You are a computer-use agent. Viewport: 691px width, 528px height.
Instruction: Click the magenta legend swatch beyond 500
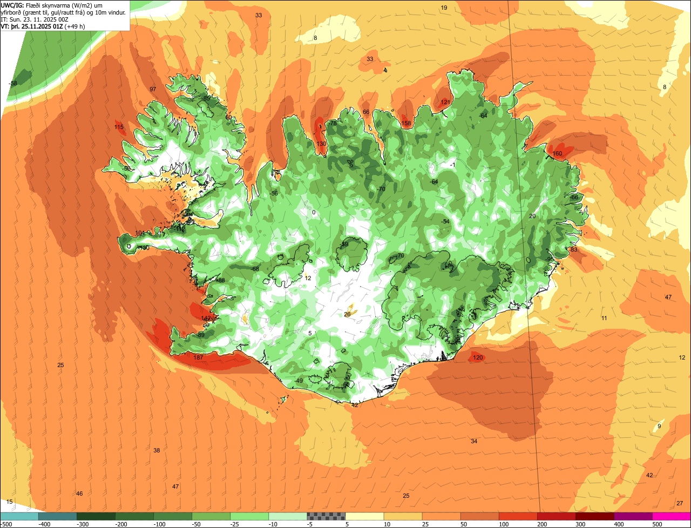click(x=671, y=516)
